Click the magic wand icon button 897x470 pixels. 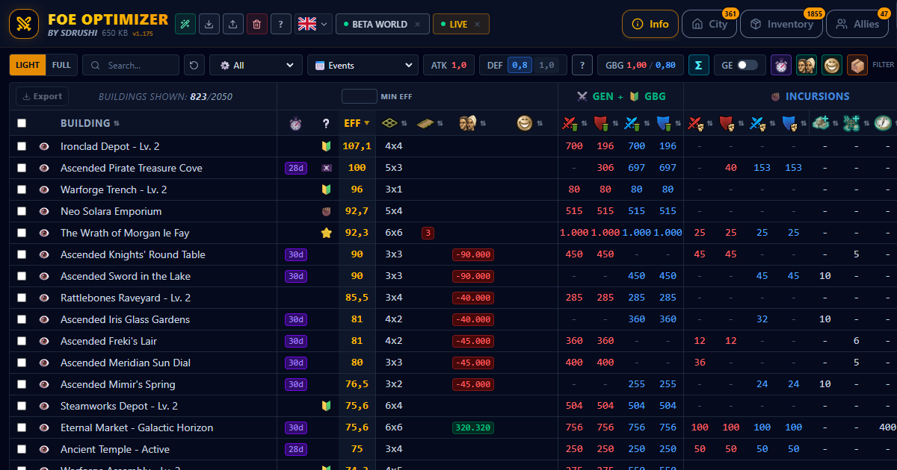click(x=185, y=24)
